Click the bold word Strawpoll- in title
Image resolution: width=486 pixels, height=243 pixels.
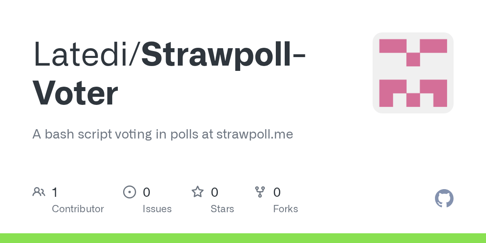223,55
